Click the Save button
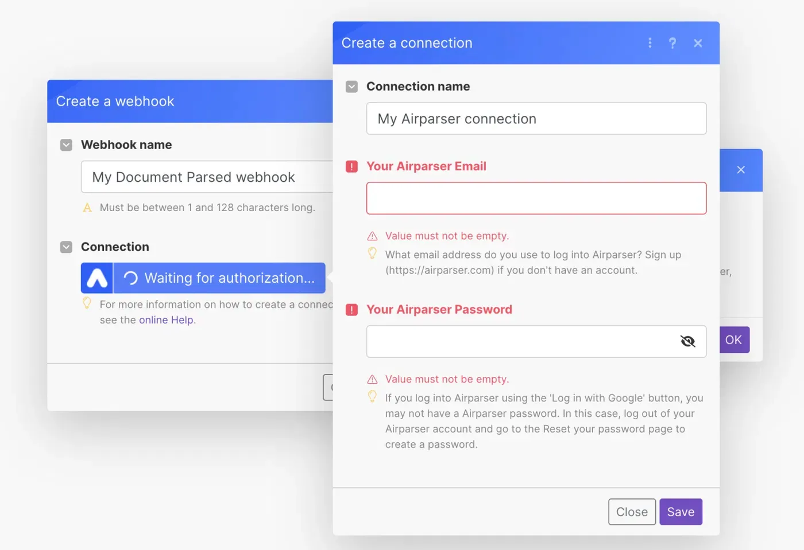Image resolution: width=804 pixels, height=550 pixels. click(x=681, y=512)
